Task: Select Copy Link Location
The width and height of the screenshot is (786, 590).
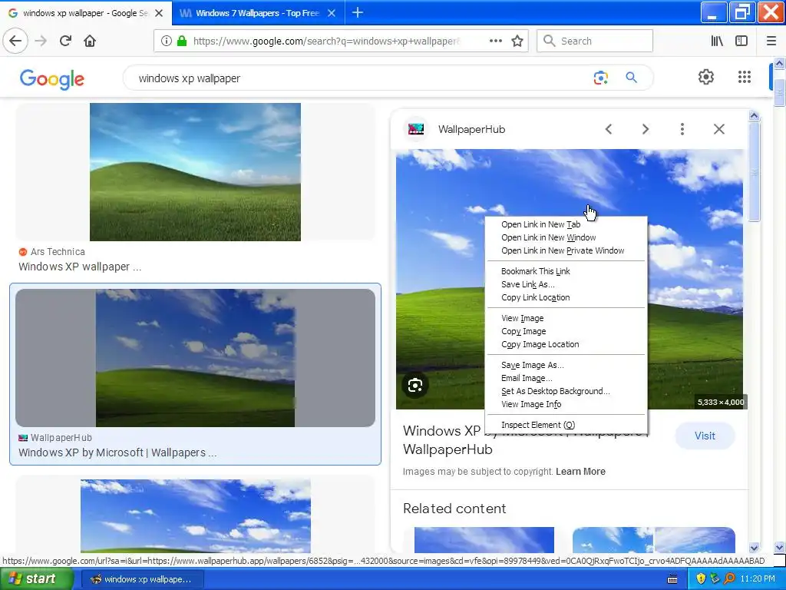Action: [x=566, y=297]
